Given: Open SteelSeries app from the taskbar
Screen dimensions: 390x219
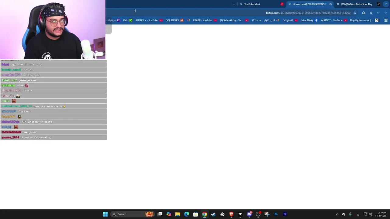Looking at the screenshot, I should coord(222,214).
